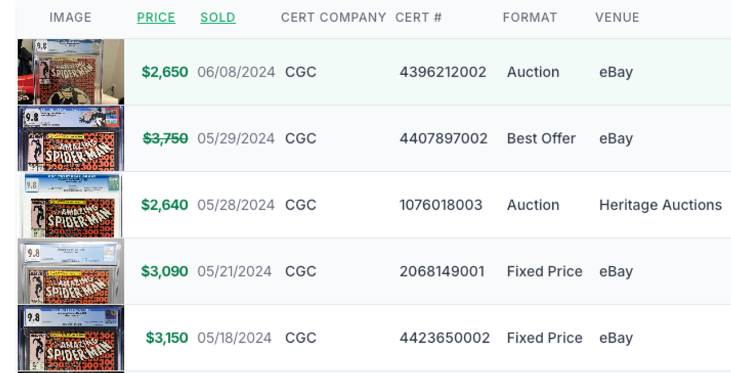
Task: Click the crossed-out $3,750 price
Action: point(165,139)
